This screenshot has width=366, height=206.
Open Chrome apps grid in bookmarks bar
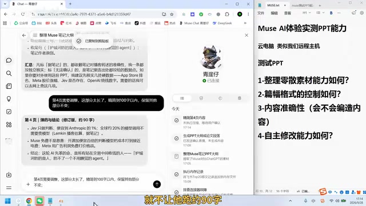pos(5,23)
